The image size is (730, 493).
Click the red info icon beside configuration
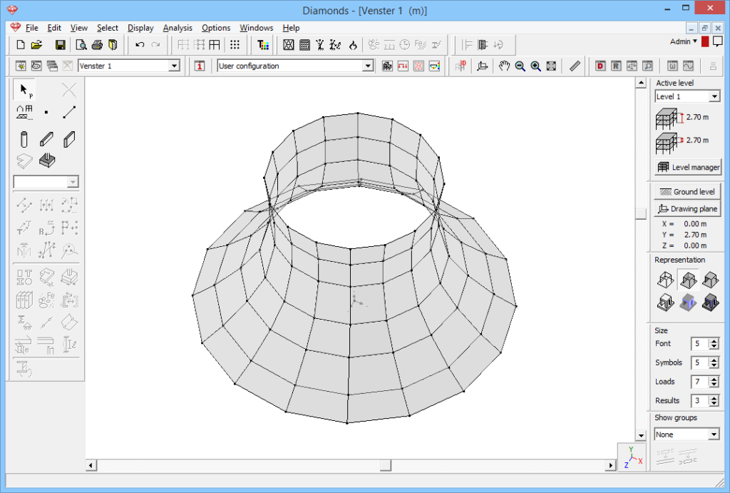[200, 66]
